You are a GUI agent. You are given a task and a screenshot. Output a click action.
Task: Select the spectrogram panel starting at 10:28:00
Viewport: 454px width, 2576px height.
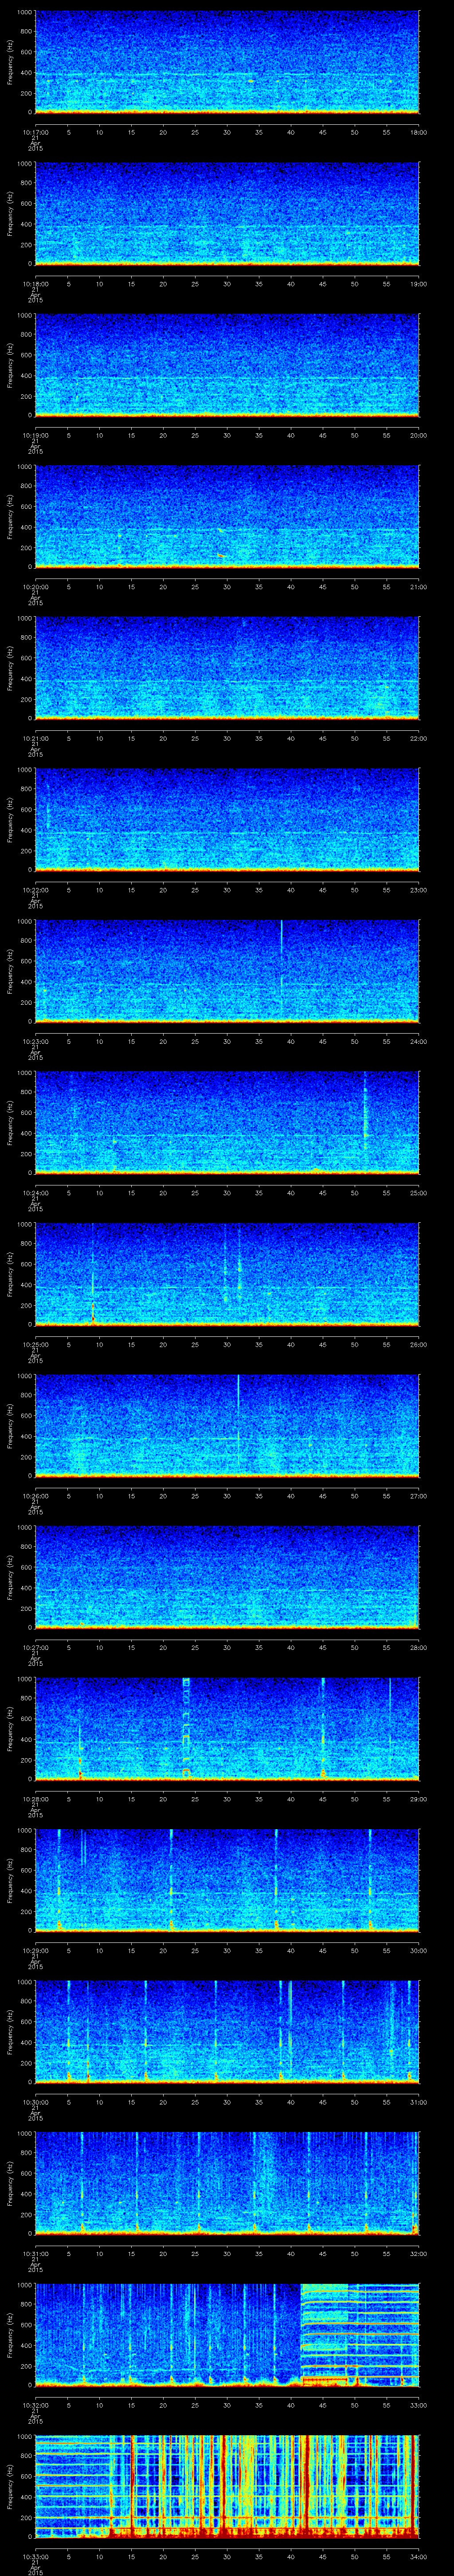coord(227,1729)
